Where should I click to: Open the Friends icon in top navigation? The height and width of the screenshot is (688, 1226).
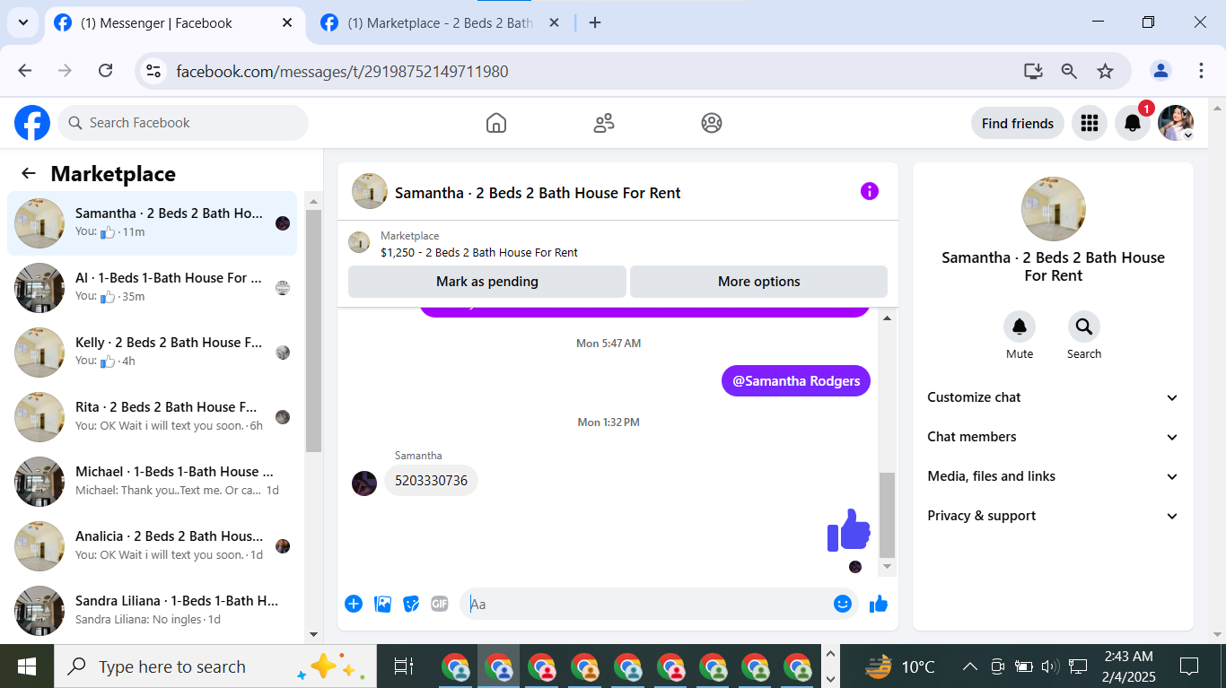(604, 123)
